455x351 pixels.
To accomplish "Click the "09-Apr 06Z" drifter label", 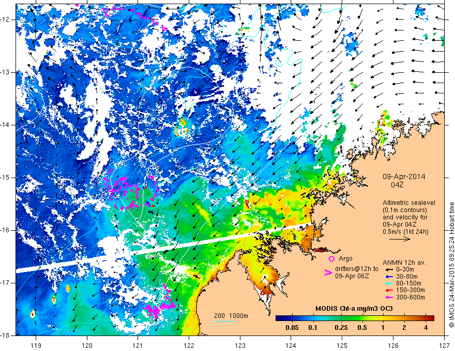I will pos(352,276).
